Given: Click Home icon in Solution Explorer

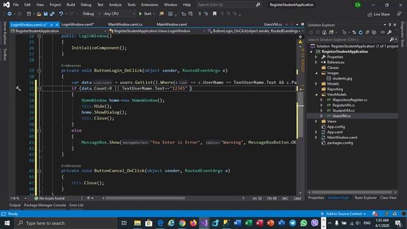Looking at the screenshot, I should click(x=324, y=32).
